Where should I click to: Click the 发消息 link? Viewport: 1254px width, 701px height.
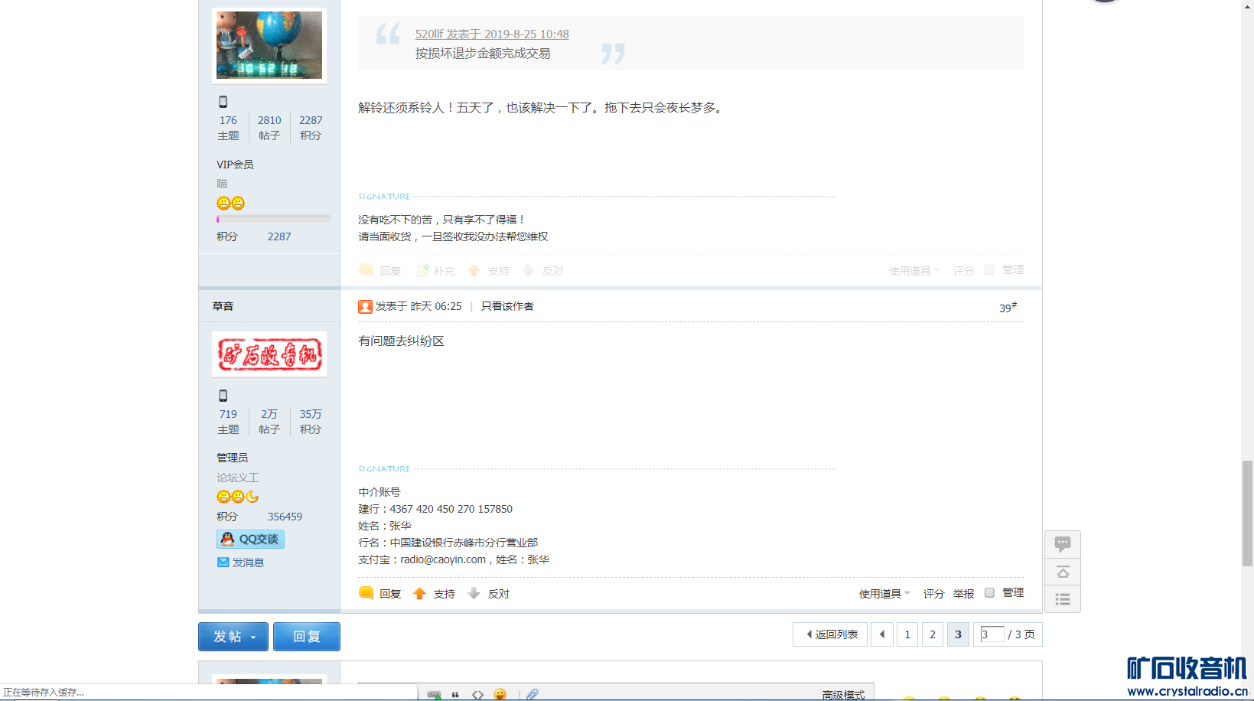click(x=248, y=562)
